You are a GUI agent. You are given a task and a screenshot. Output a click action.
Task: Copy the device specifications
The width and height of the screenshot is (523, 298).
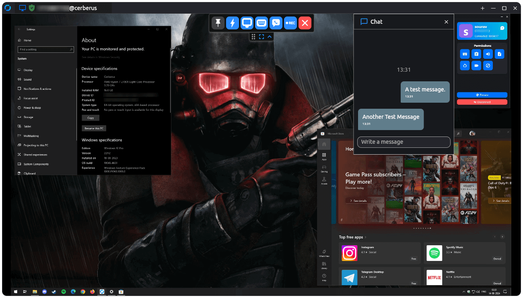pyautogui.click(x=91, y=118)
